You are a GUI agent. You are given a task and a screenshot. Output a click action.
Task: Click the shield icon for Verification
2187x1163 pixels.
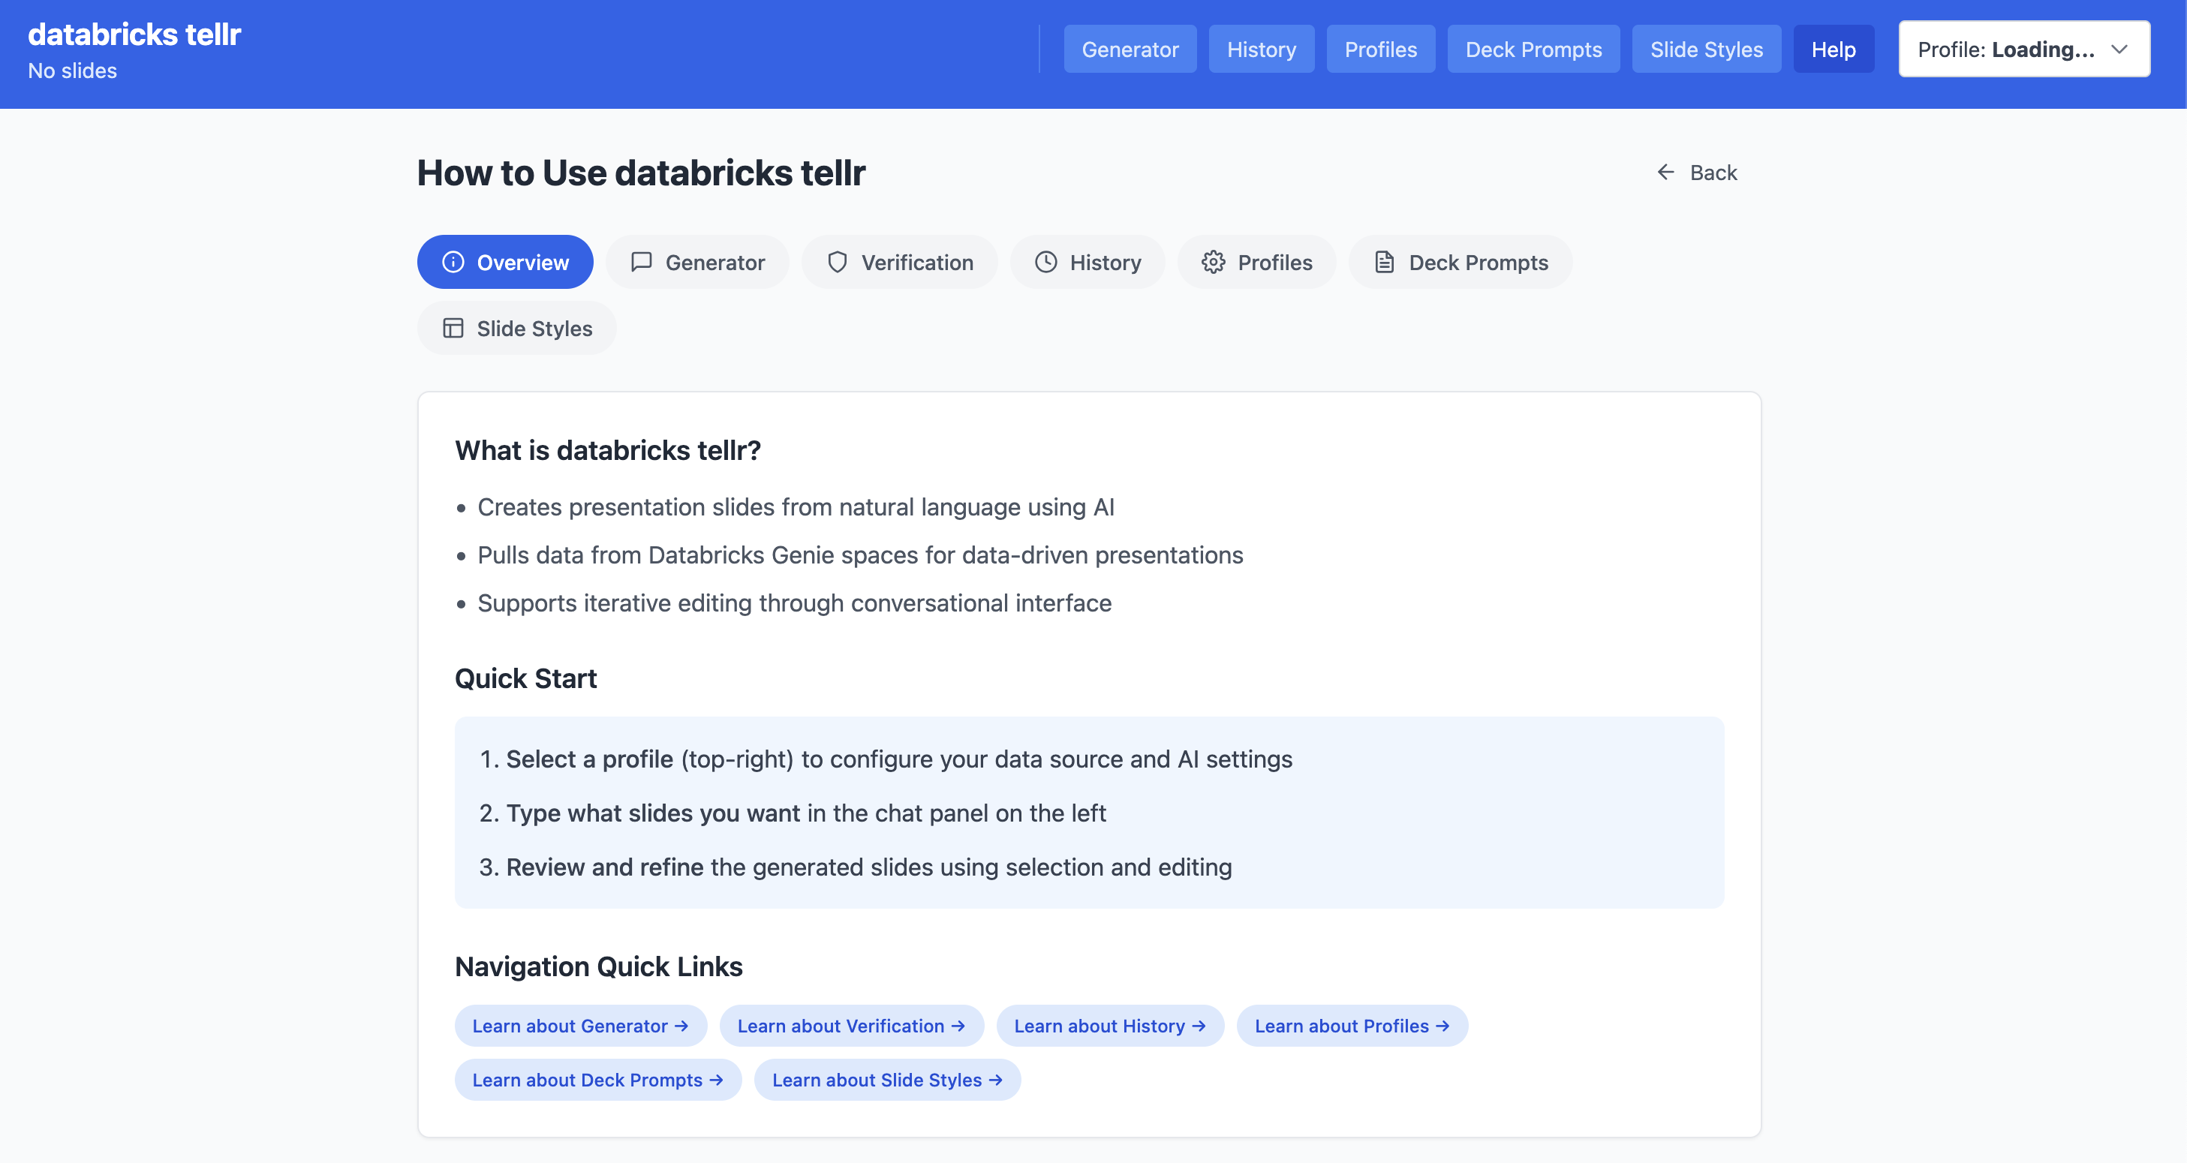pos(837,263)
